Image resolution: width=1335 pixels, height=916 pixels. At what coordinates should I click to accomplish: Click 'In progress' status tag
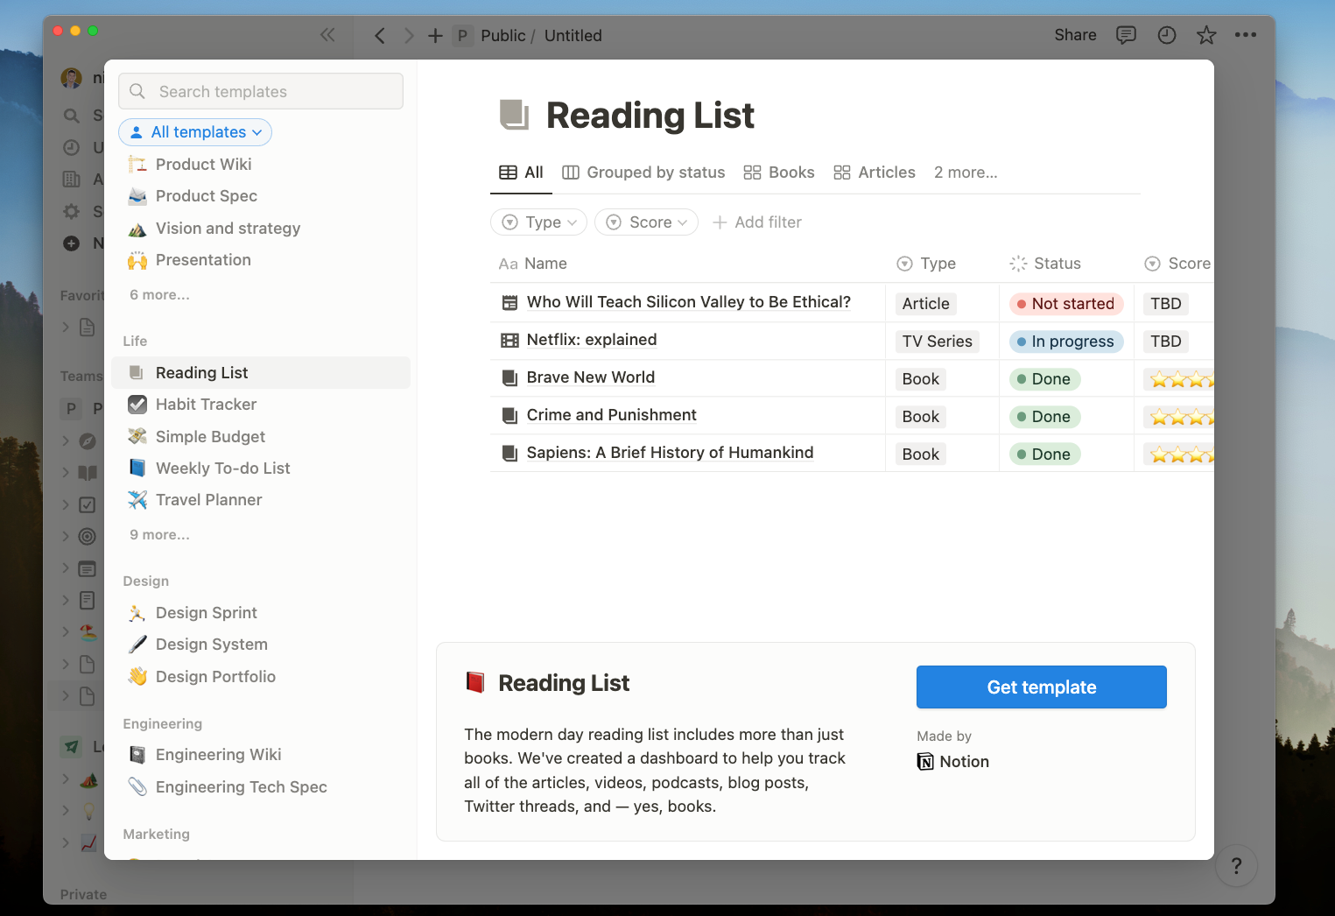click(x=1066, y=342)
